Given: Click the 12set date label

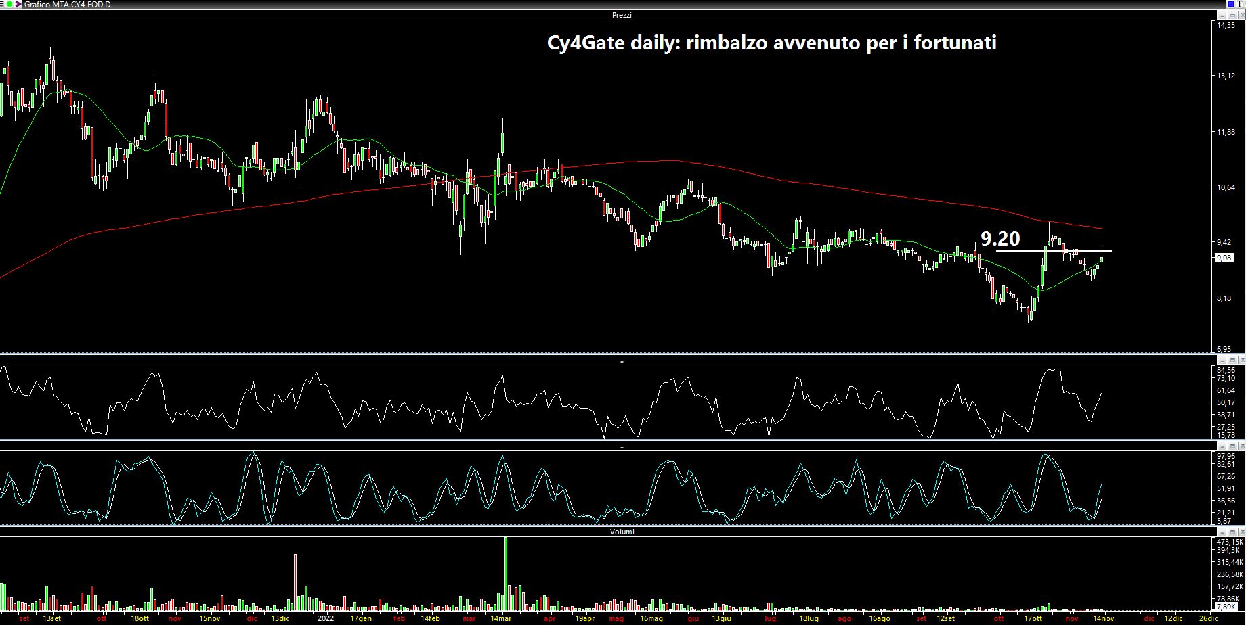Looking at the screenshot, I should click(945, 618).
